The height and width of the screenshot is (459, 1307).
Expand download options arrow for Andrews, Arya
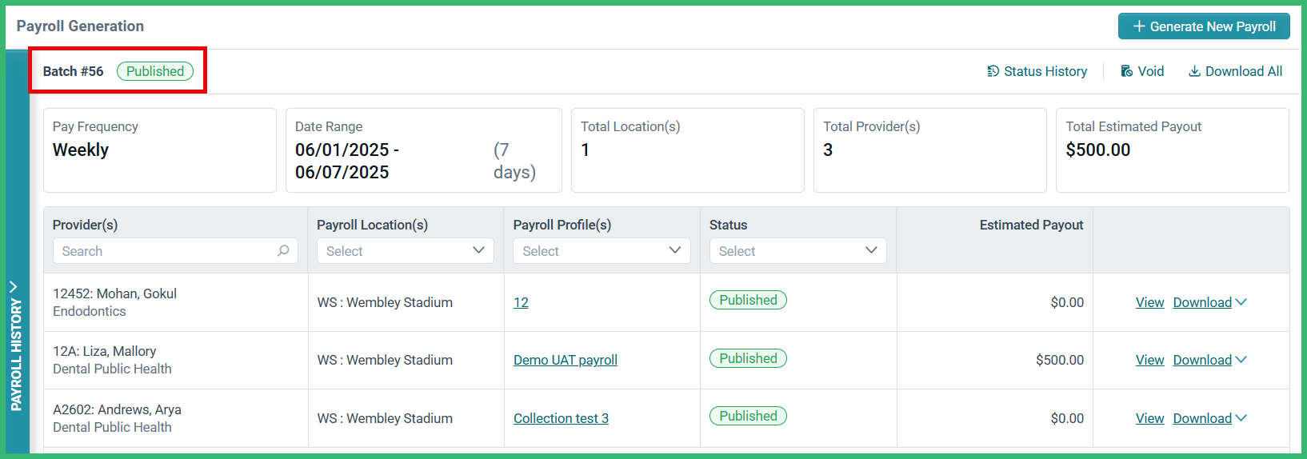coord(1241,418)
